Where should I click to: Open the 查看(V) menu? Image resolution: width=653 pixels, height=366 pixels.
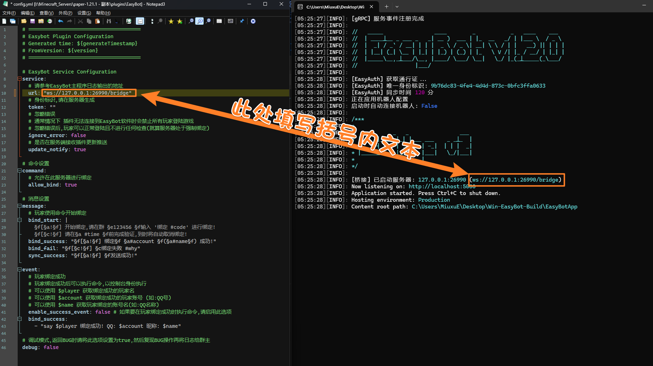[46, 13]
